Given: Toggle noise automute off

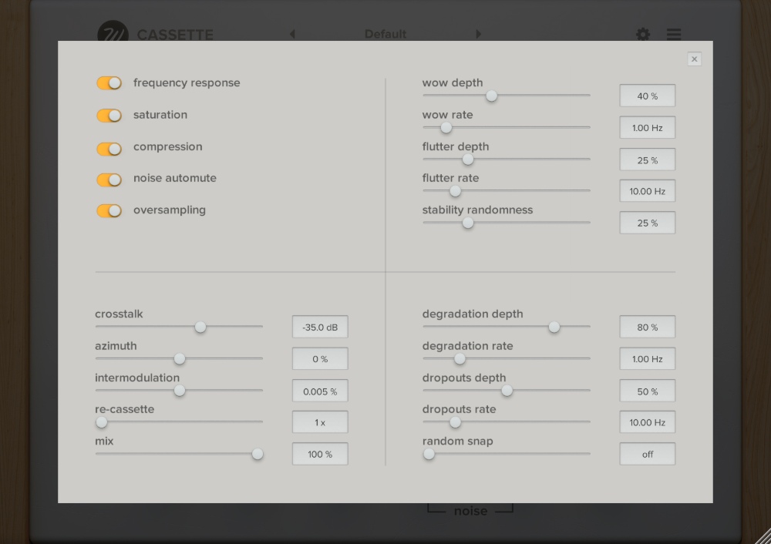Looking at the screenshot, I should (x=109, y=178).
